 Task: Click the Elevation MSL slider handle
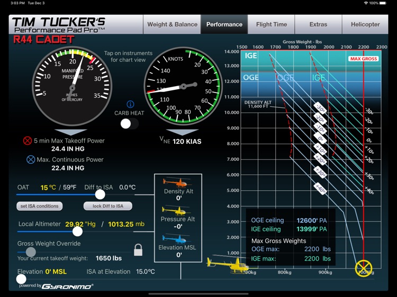tap(21, 279)
